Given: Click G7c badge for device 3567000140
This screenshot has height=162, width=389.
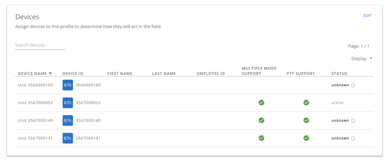Looking at the screenshot, I should (x=68, y=121).
